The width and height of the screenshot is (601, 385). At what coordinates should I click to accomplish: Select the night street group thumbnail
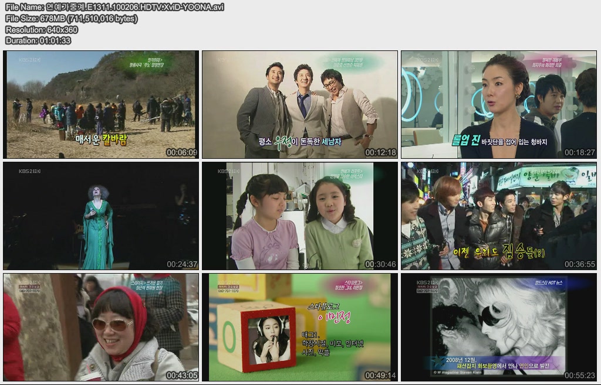pyautogui.click(x=498, y=216)
